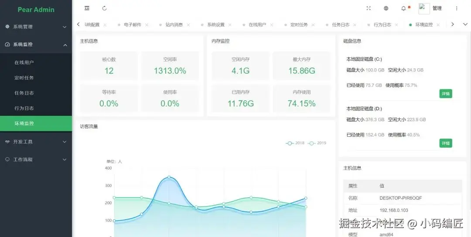Click the 空闲率 1313.0% card
Viewport: 471px width, 237px height.
170,66
